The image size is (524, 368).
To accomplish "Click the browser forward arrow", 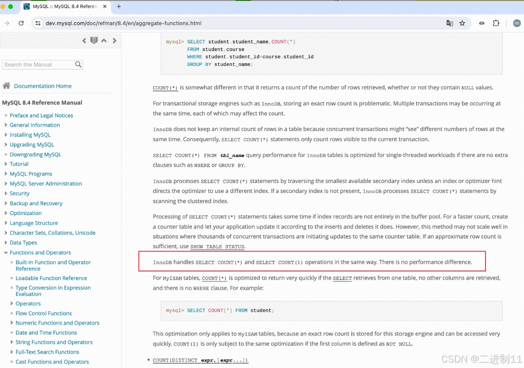I will tap(7, 23).
